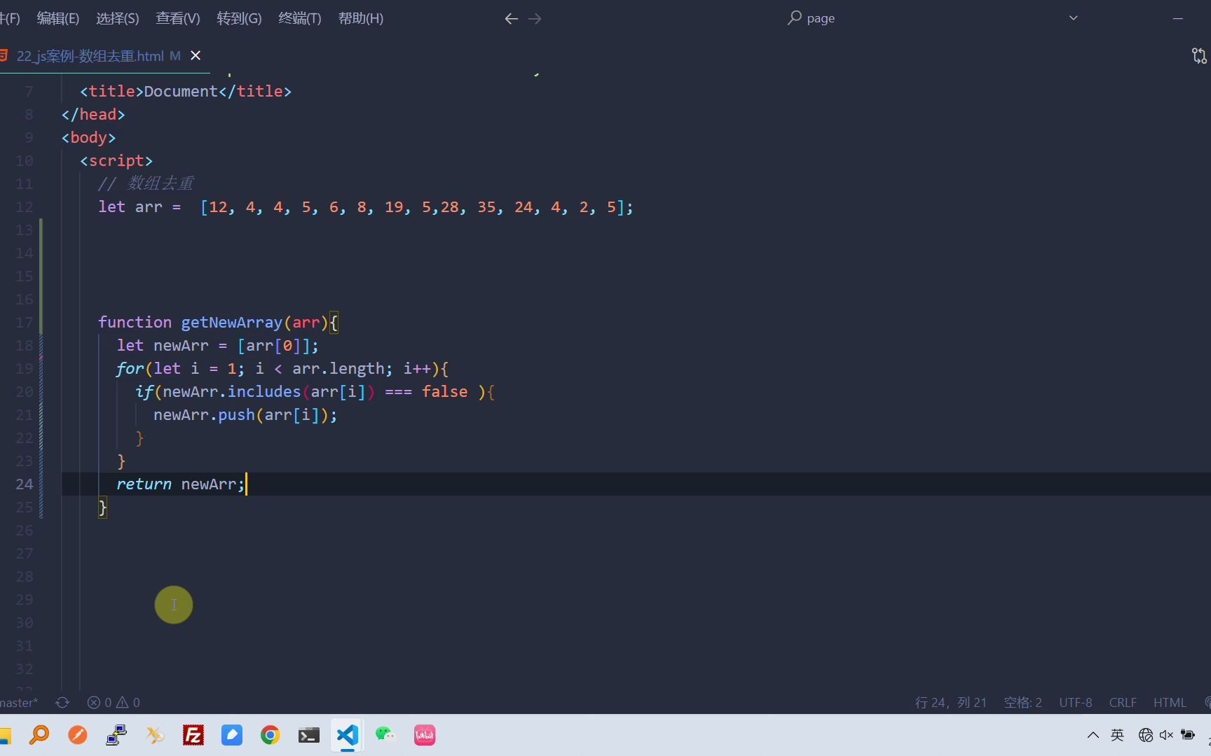Image resolution: width=1211 pixels, height=756 pixels.
Task: Open the search magnifier app in taskbar
Action: pos(39,735)
